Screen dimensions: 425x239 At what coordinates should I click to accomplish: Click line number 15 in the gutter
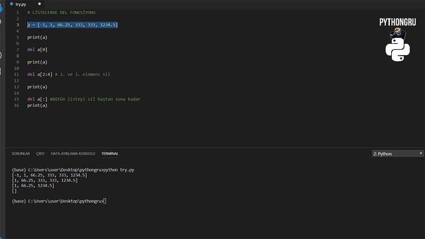17,99
